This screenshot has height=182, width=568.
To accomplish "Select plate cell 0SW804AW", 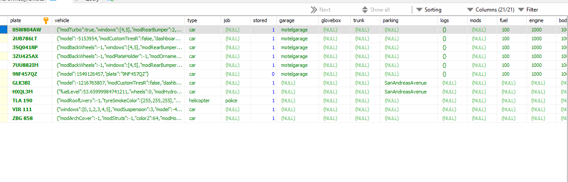I will (30, 30).
